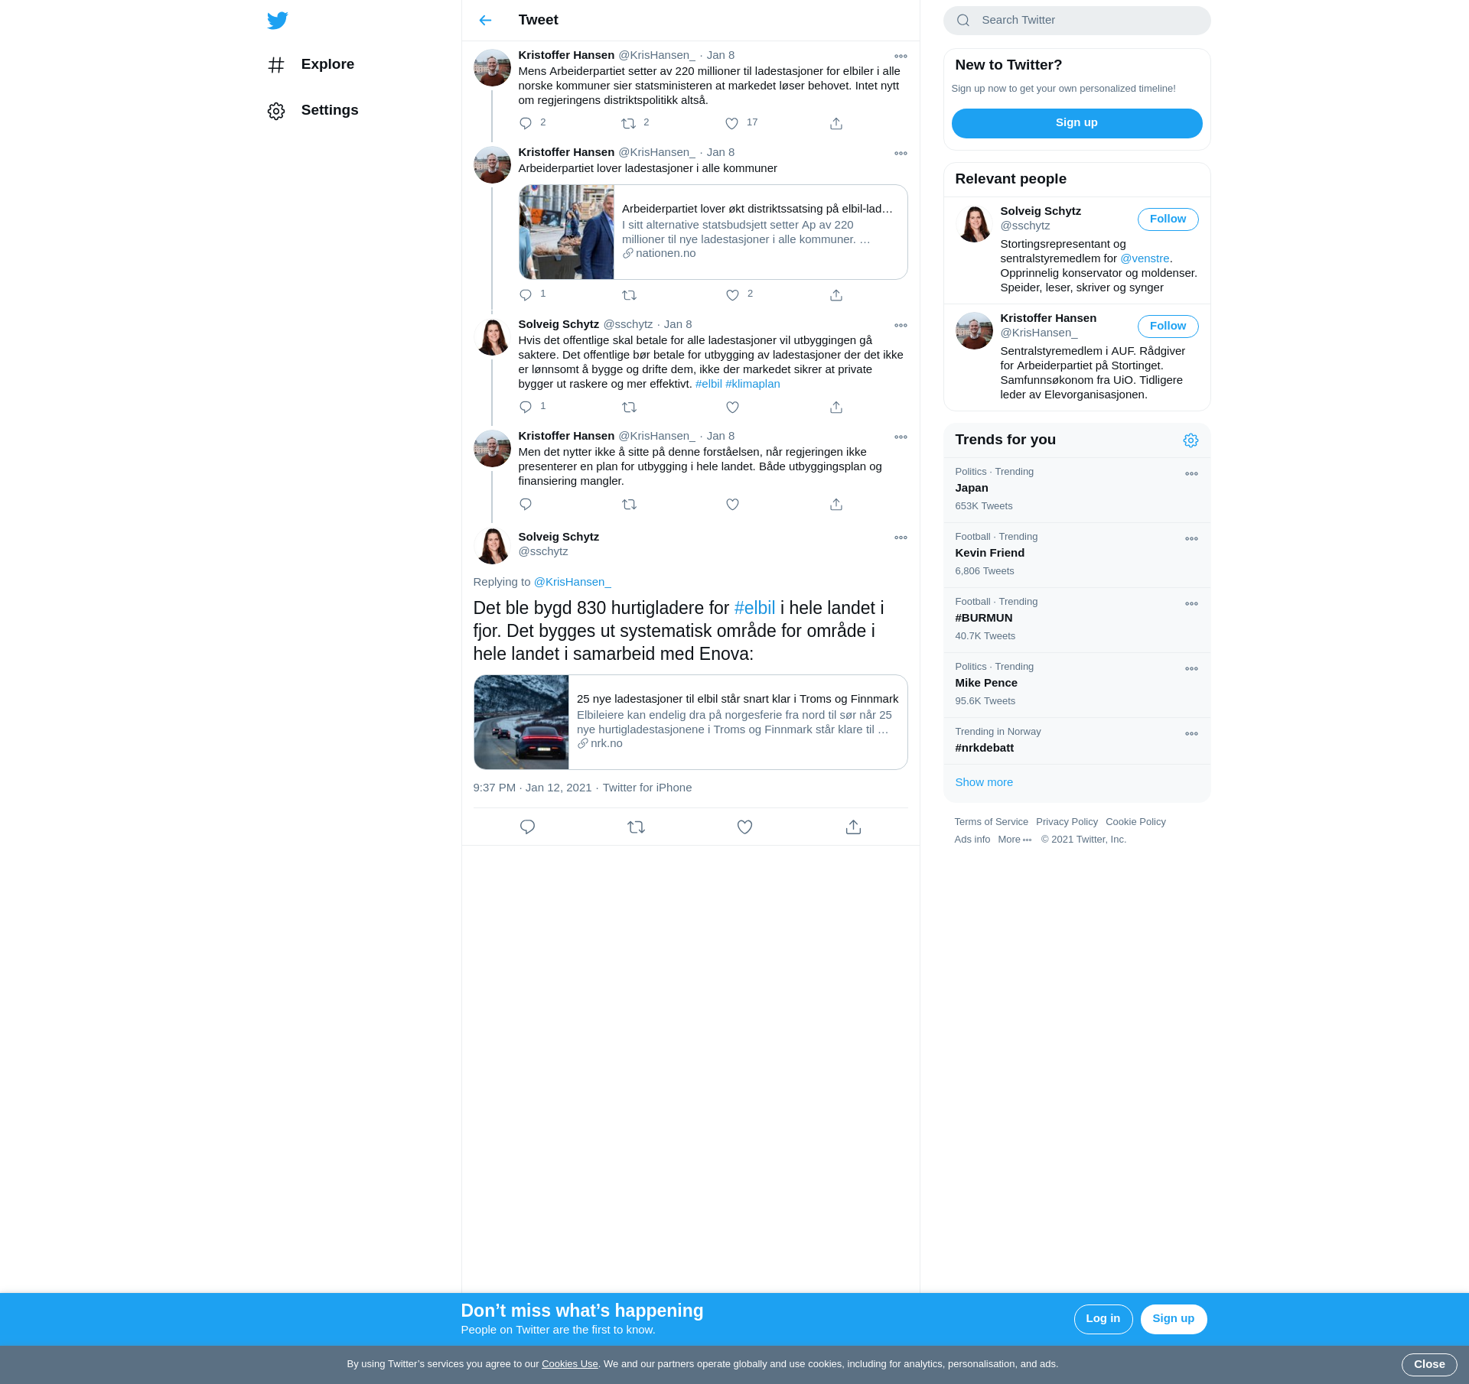Open more options for Japan trend
The image size is (1469, 1384).
[x=1191, y=474]
